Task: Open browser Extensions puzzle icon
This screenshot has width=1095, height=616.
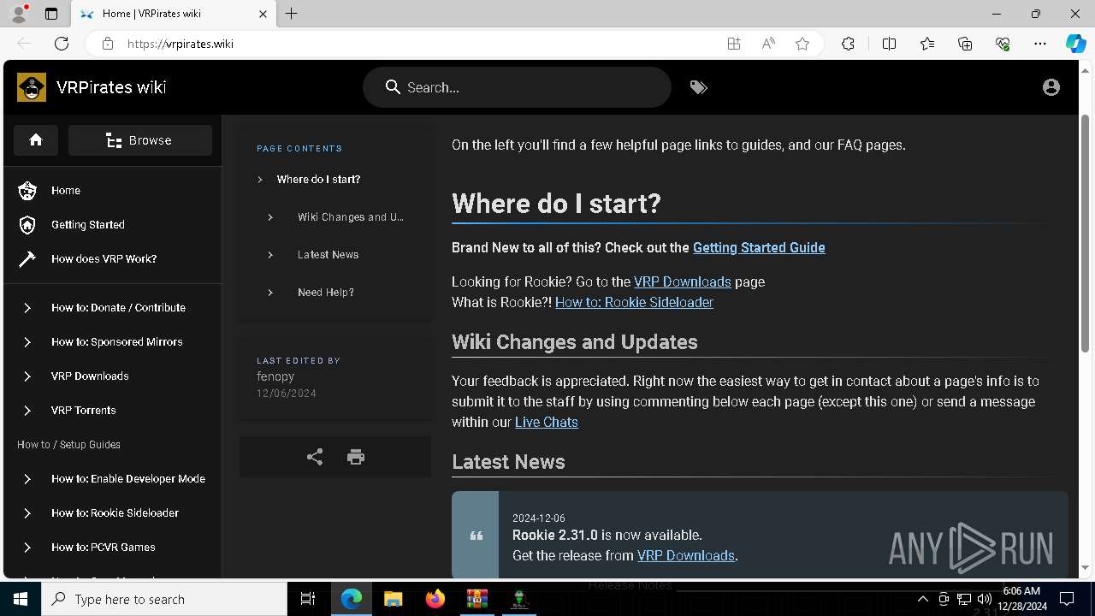Action: point(848,44)
